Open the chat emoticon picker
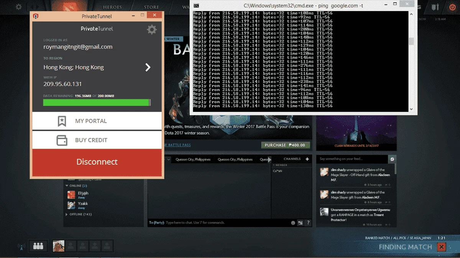460x258 pixels. point(293,223)
